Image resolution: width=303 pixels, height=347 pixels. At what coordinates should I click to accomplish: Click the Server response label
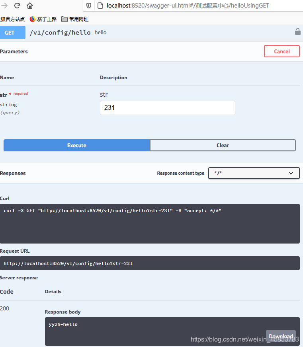[19, 278]
